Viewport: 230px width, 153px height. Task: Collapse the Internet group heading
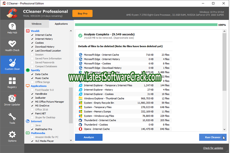coord(36,121)
